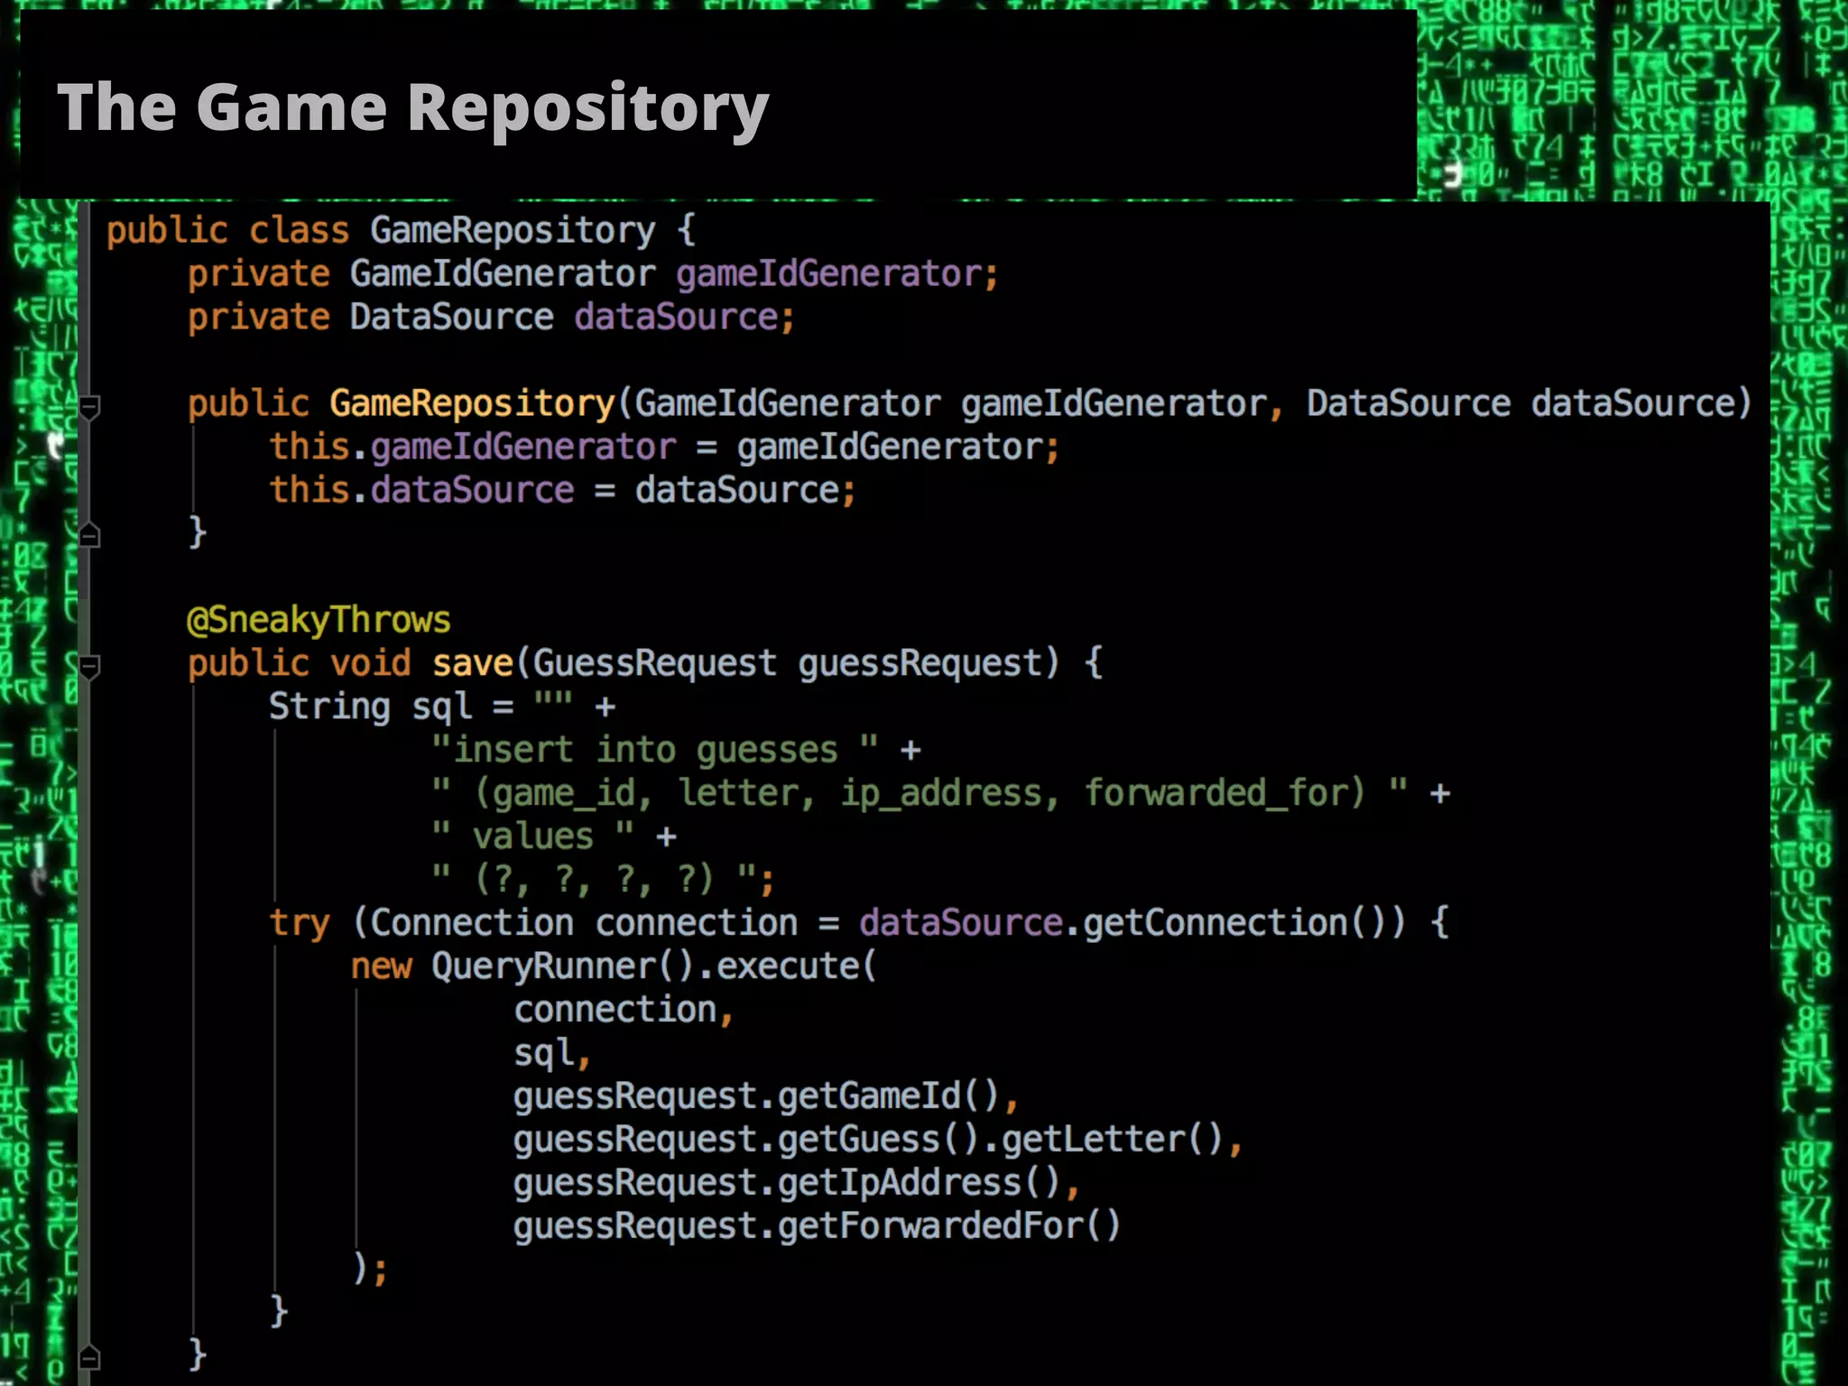Click the field declaration "private DataSource dataSource;"
The image size is (1848, 1386).
pyautogui.click(x=491, y=318)
